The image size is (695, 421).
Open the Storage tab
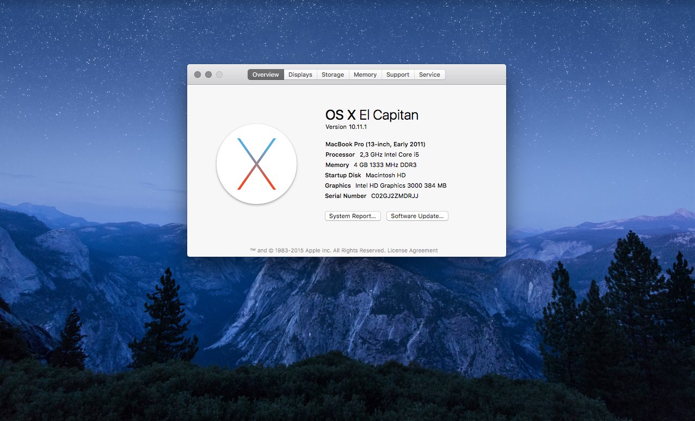(333, 75)
